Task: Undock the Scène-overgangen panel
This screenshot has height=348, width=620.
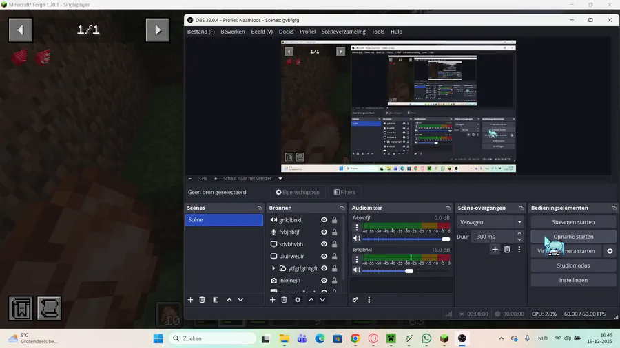Action: coord(521,208)
